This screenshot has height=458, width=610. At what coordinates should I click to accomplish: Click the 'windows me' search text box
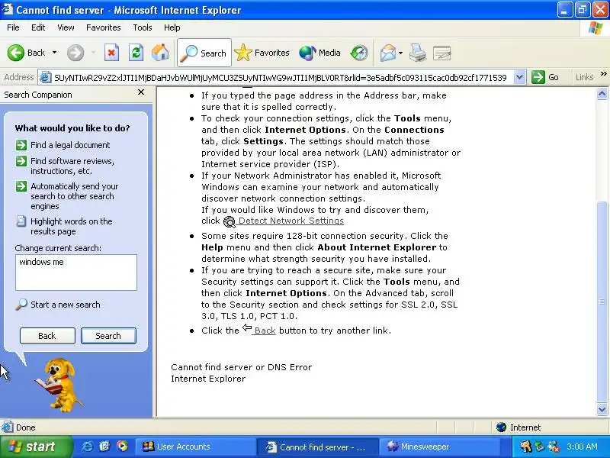pos(76,273)
